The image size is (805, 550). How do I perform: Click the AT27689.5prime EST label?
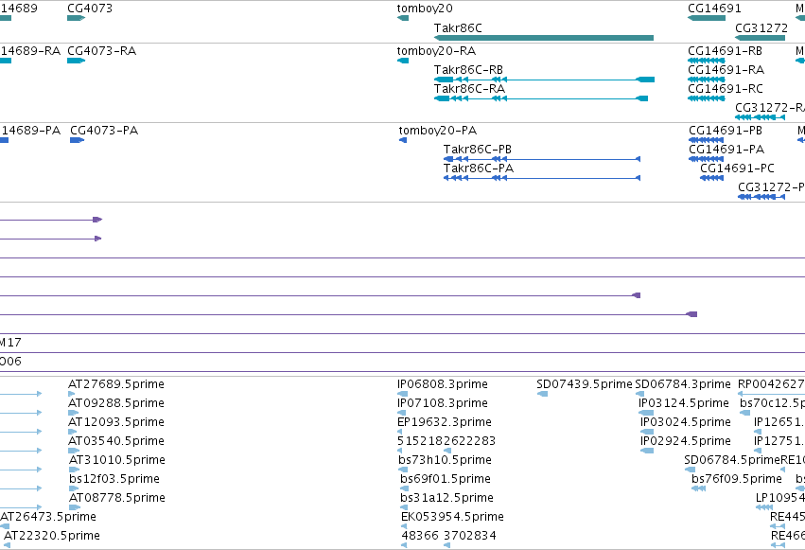(116, 384)
